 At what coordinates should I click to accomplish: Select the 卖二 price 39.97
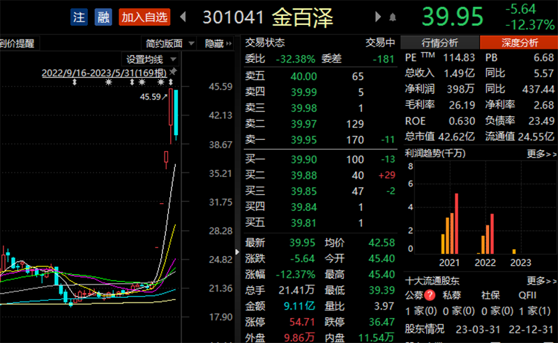click(303, 124)
